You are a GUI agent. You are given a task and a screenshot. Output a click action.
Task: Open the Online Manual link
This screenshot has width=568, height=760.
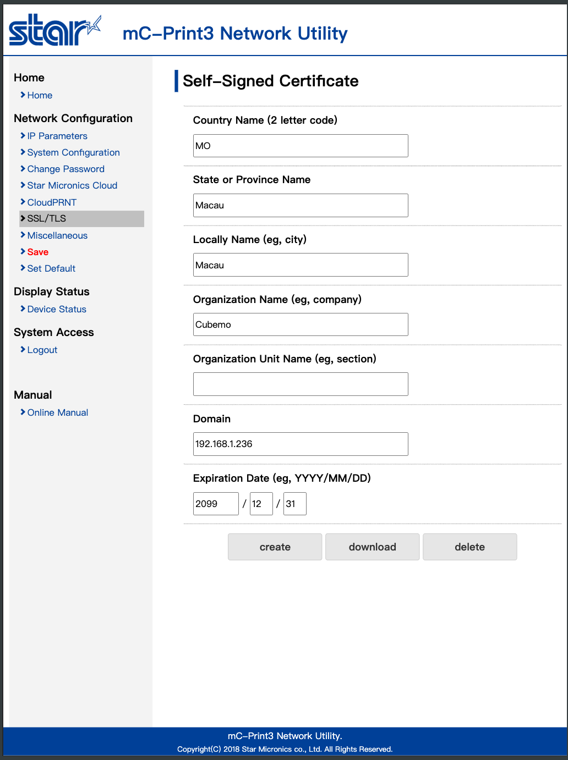[x=58, y=412]
